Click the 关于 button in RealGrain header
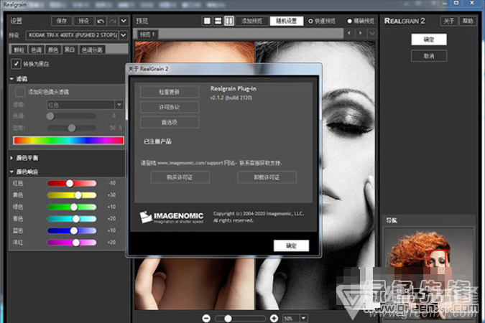 click(449, 21)
